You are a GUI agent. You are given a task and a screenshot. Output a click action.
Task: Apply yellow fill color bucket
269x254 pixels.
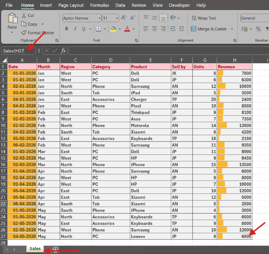point(113,29)
